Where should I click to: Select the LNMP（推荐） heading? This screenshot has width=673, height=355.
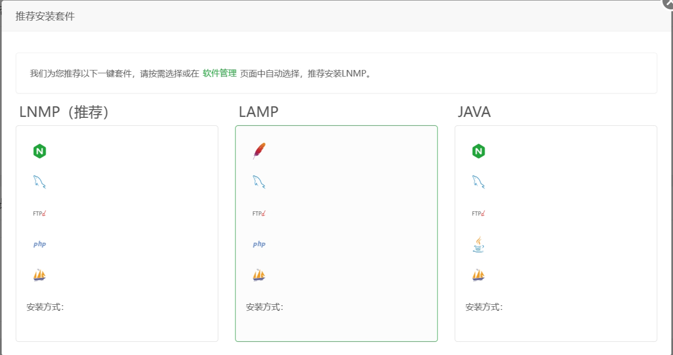(x=65, y=112)
